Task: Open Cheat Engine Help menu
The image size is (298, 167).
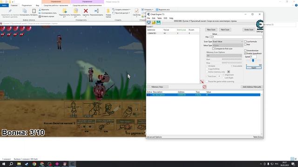Action: 171,18
